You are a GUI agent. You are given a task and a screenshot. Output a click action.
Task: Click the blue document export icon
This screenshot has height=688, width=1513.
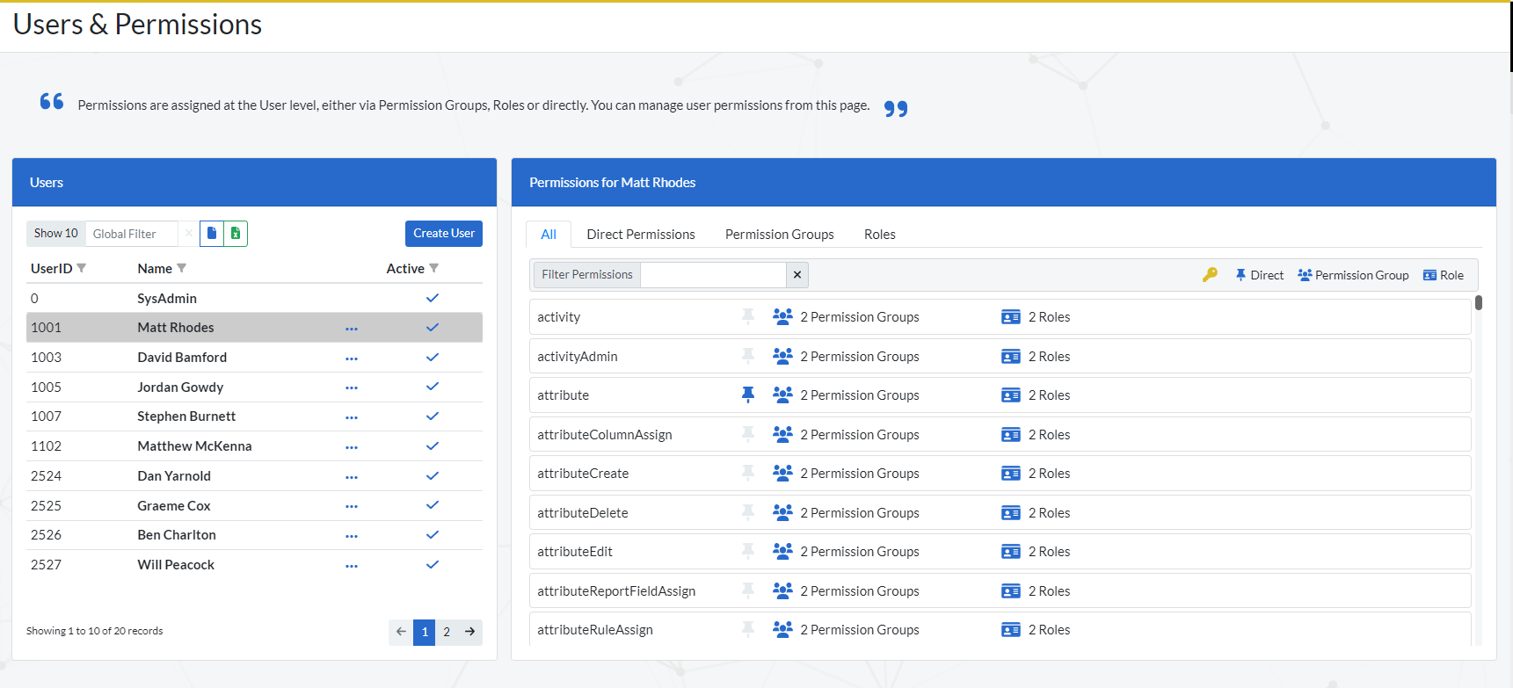point(212,234)
